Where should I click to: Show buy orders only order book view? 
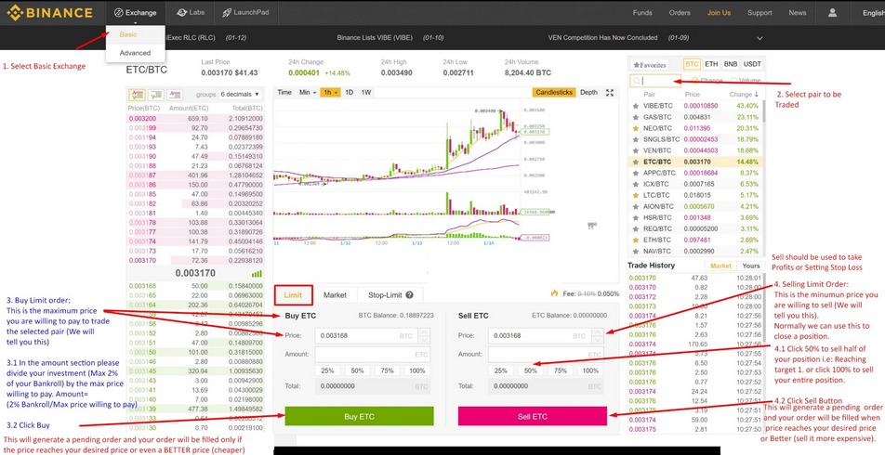click(x=156, y=94)
